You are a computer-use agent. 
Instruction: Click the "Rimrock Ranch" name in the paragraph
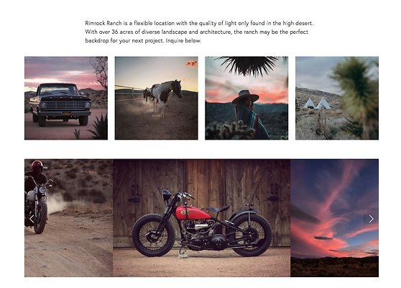coord(103,23)
